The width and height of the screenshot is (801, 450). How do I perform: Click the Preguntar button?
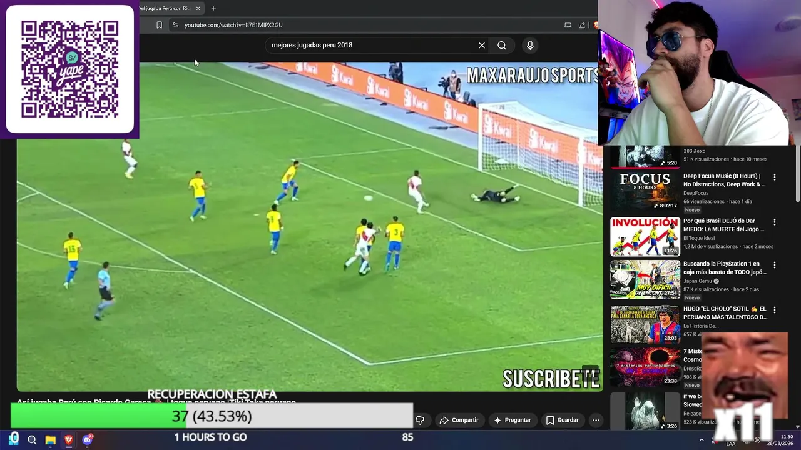coord(513,421)
